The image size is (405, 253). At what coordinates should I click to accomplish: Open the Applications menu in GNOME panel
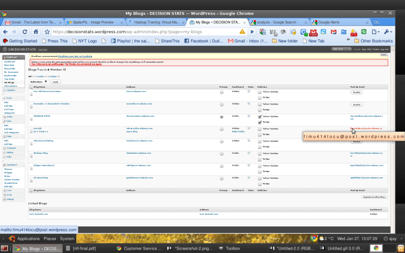[28, 239]
